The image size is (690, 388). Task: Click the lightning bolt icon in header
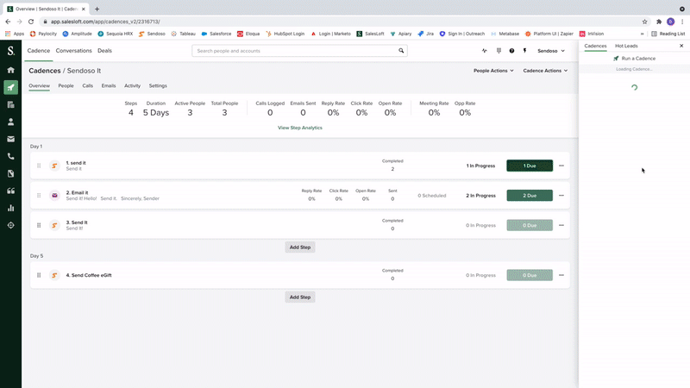click(x=524, y=51)
